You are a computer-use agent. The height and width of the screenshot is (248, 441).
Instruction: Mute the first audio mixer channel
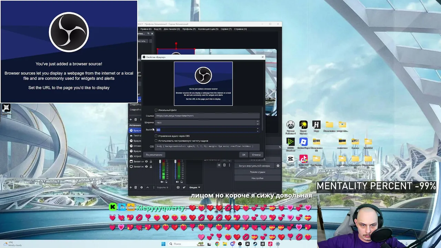tap(162, 182)
